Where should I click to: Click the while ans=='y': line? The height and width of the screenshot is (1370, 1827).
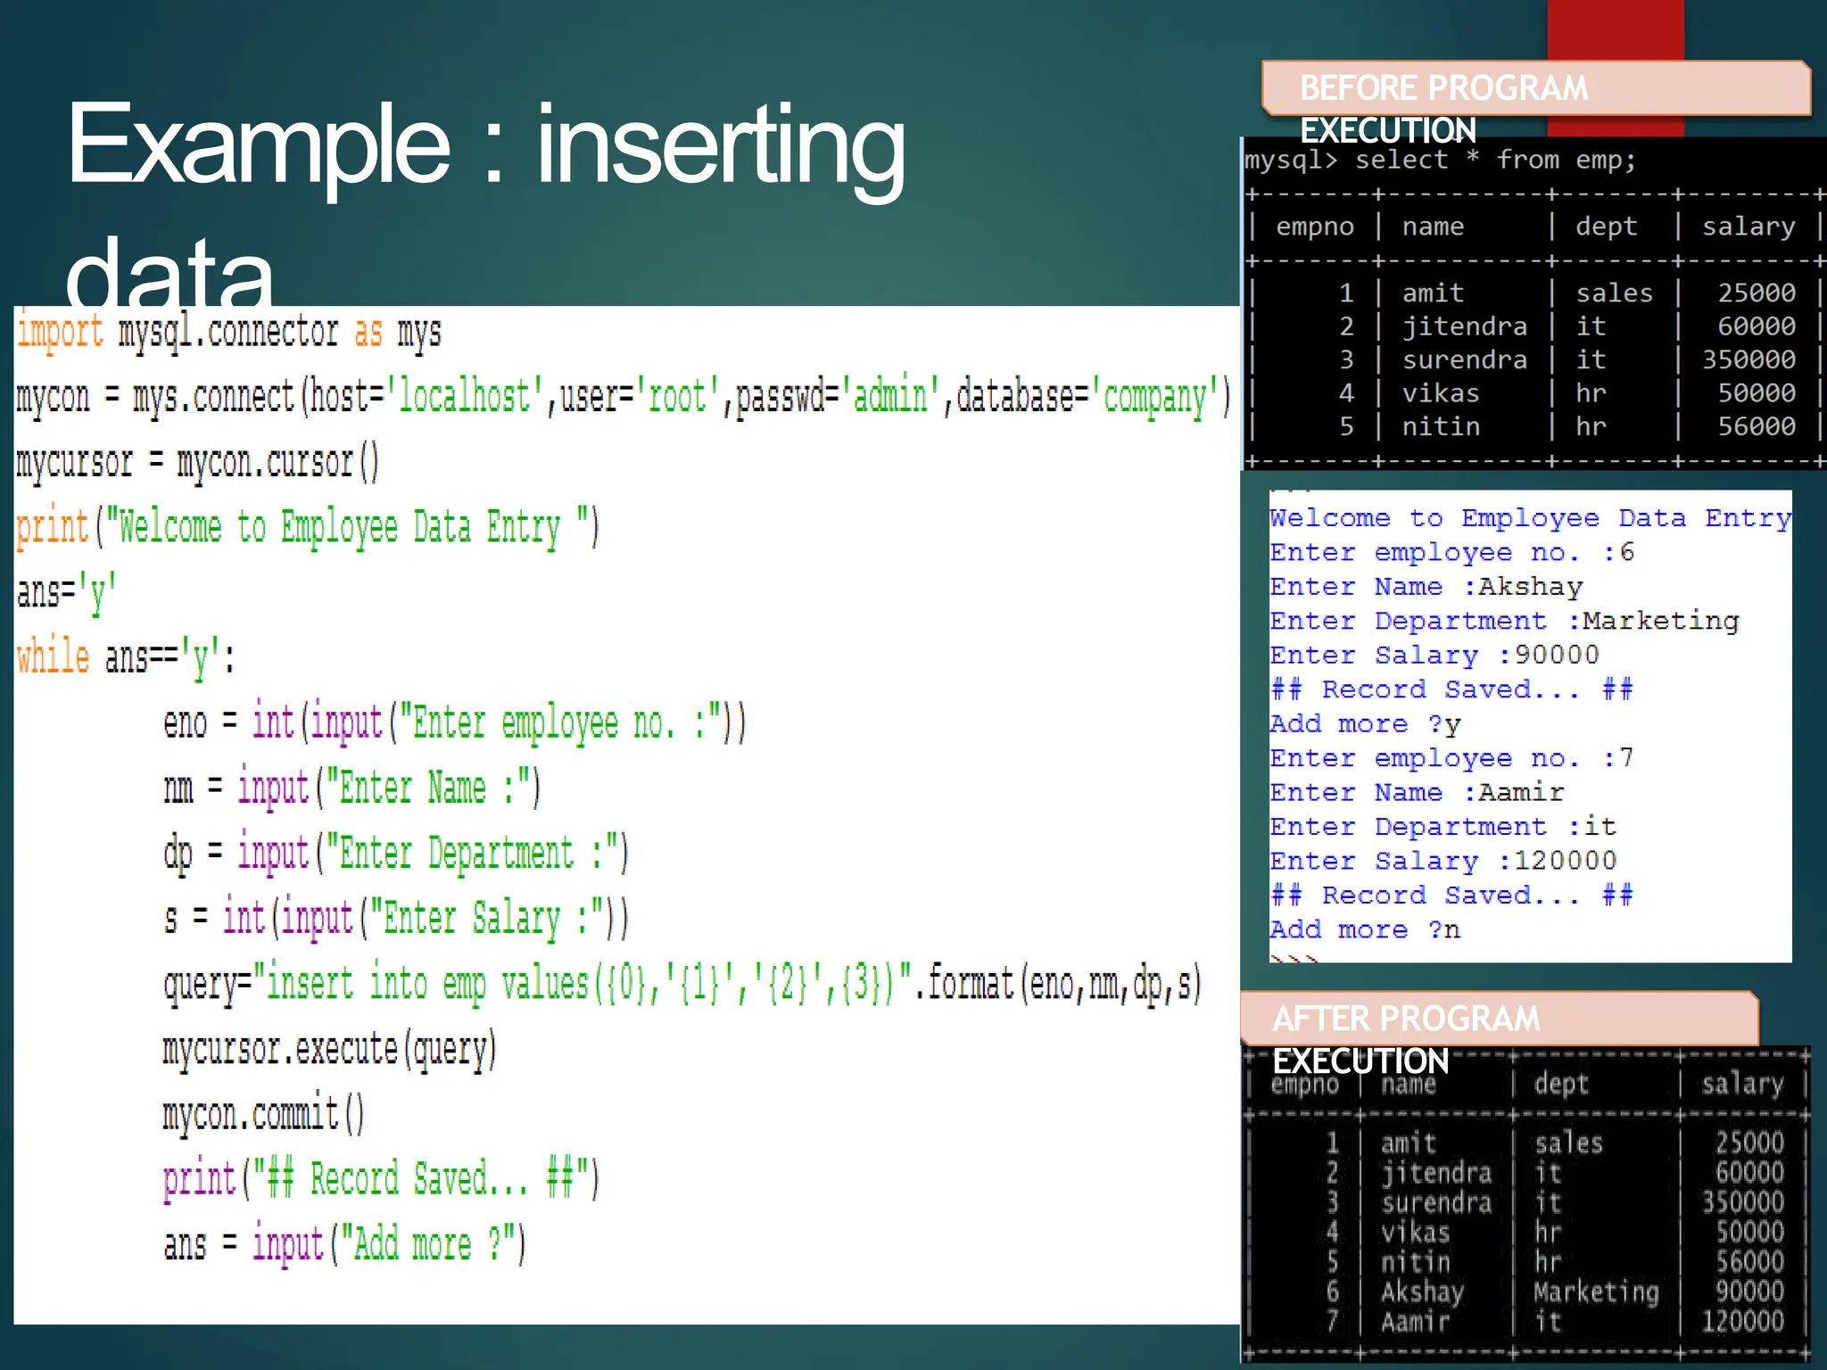pos(126,658)
